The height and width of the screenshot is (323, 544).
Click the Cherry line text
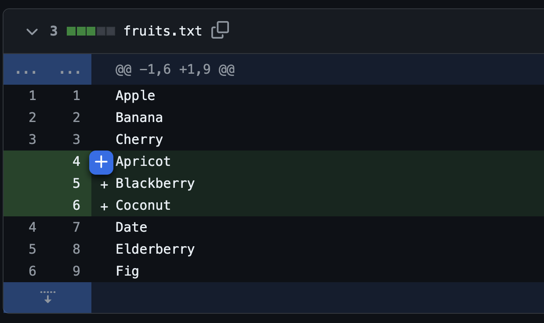pyautogui.click(x=139, y=140)
